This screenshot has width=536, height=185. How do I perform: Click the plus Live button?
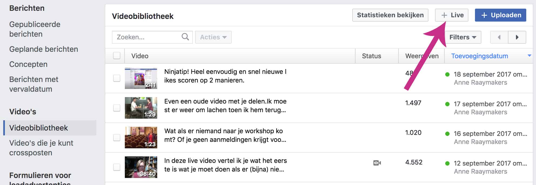coord(452,15)
